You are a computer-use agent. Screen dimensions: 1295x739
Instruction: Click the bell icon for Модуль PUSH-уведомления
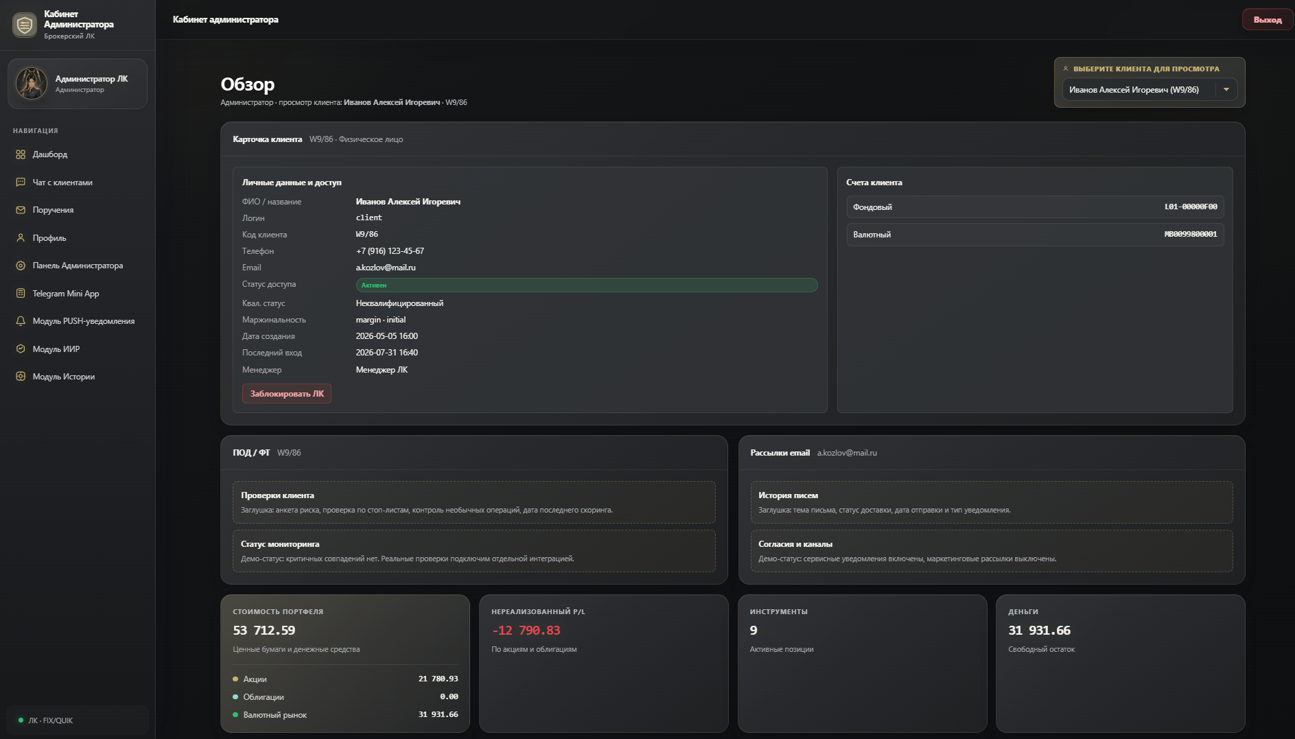click(x=21, y=321)
